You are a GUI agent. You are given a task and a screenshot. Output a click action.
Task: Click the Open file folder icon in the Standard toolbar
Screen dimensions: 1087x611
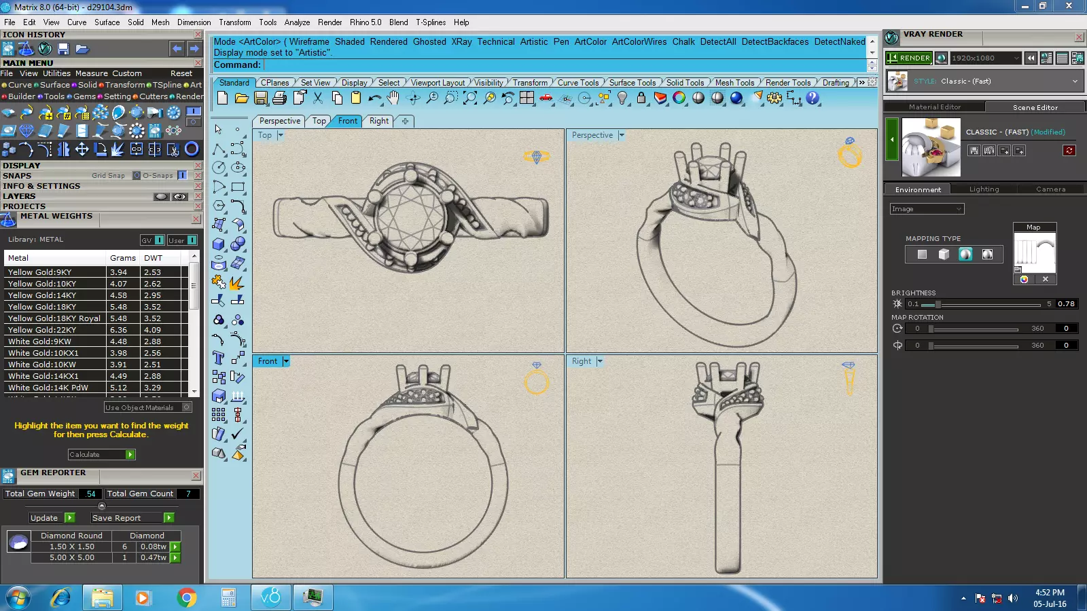coord(241,98)
